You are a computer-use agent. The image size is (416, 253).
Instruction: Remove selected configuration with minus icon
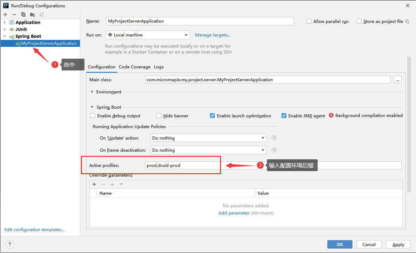[x=14, y=15]
